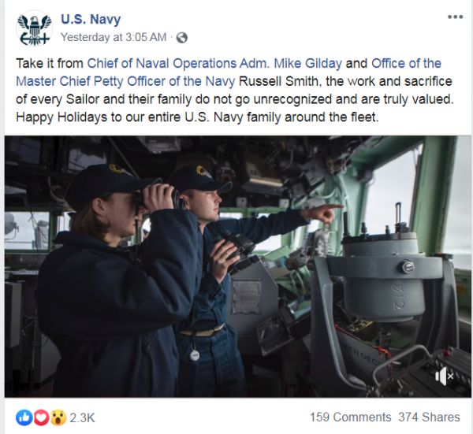Click the "Happy Holidays" sentence in the post
Viewport: 473px width, 434px height.
coord(197,117)
